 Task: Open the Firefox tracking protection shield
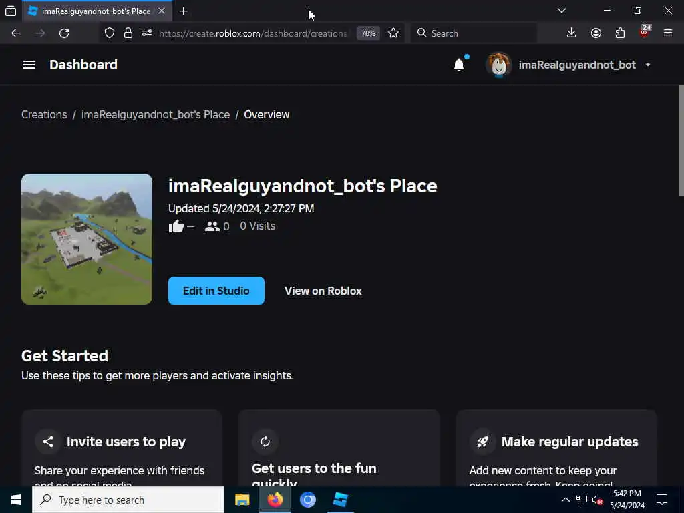click(x=110, y=33)
